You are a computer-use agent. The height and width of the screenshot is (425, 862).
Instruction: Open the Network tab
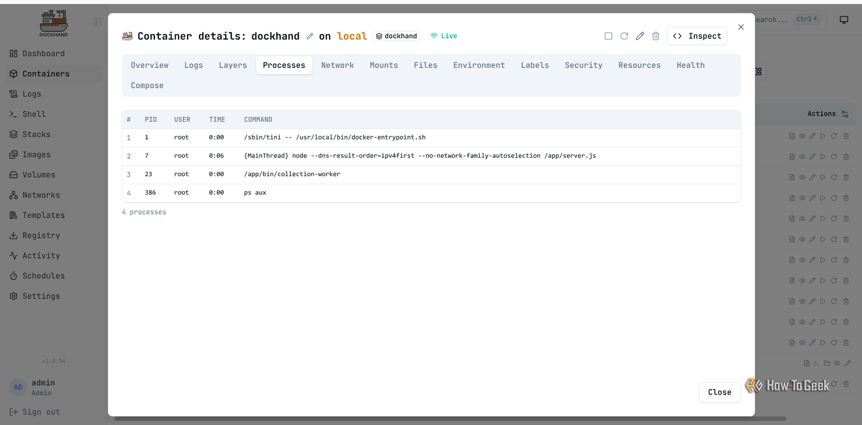(x=337, y=65)
